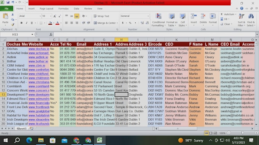Open the Windows Start menu
Viewport: 259px width, 145px height.
pos(6,140)
